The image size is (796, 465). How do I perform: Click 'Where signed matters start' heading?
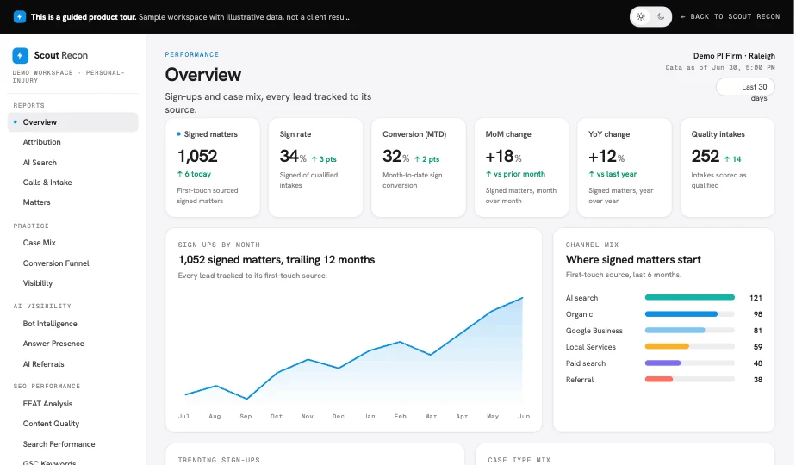pyautogui.click(x=633, y=260)
